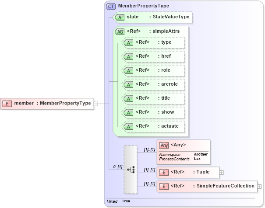Select the Mixed True property value
265x208 pixels.
tap(126, 201)
